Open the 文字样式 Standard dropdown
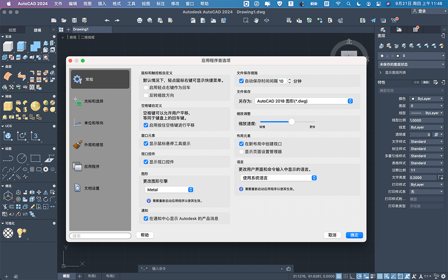This screenshot has height=280, width=448. click(x=426, y=141)
